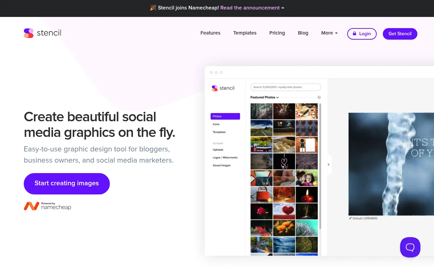This screenshot has width=434, height=271.
Task: Click the pencil icon beside Default (1200x800)
Action: pos(350,218)
